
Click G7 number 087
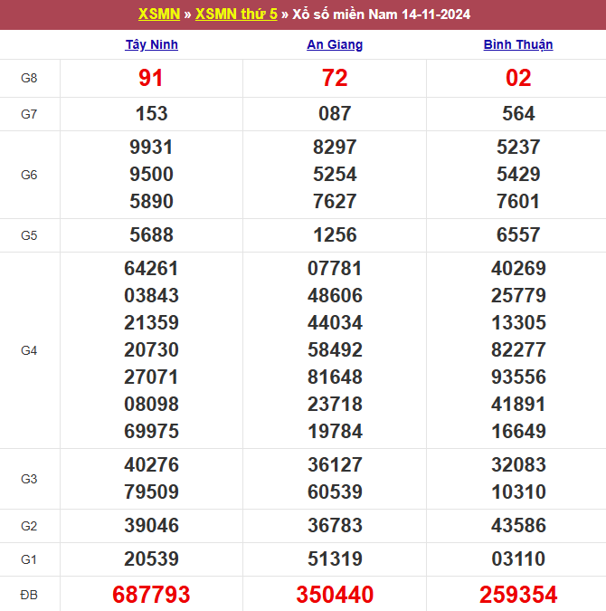[335, 114]
